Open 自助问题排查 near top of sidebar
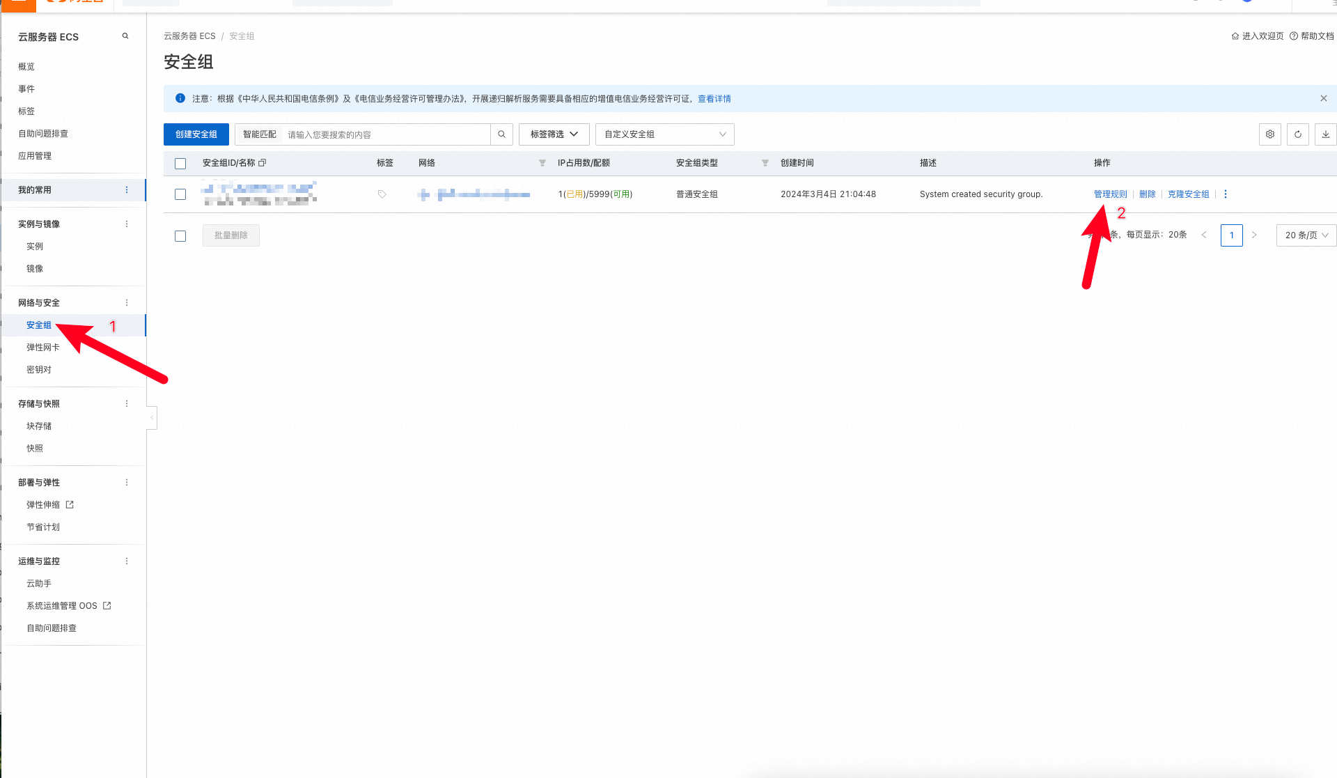1337x778 pixels. (x=43, y=134)
